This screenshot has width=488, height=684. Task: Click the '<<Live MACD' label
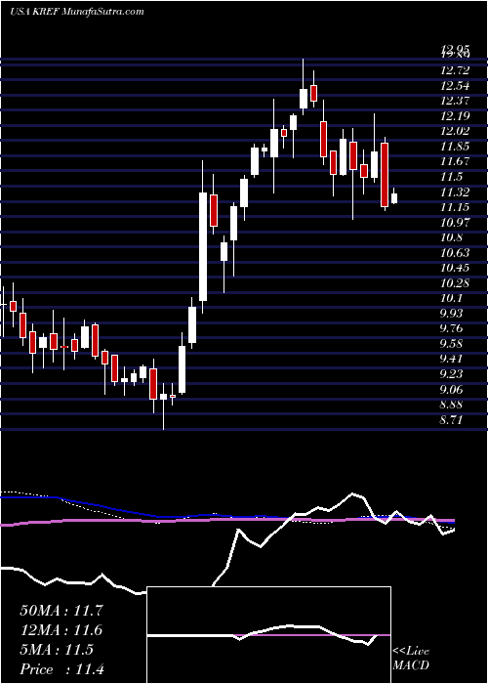click(411, 659)
